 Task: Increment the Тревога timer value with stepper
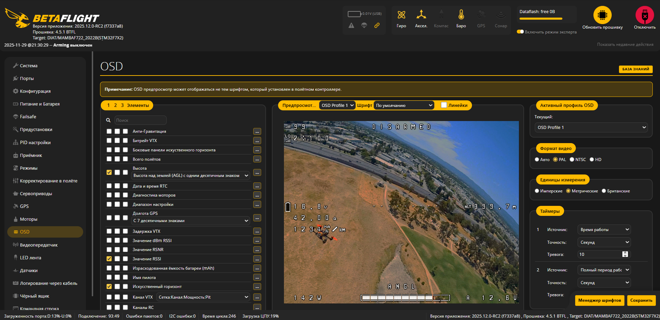(x=624, y=253)
